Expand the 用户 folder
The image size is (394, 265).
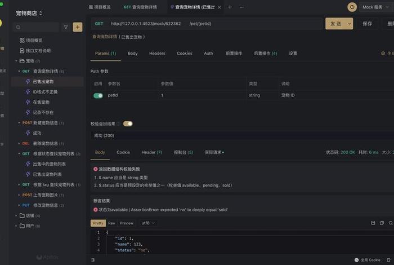tap(16, 226)
